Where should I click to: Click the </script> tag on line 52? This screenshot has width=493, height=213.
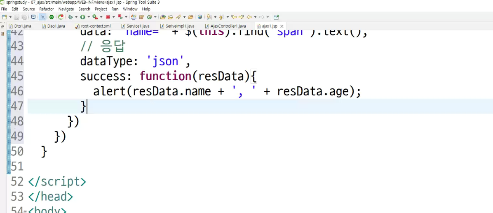click(x=57, y=182)
